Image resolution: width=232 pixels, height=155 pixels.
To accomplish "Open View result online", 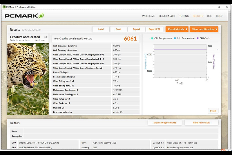I will click(204, 29).
